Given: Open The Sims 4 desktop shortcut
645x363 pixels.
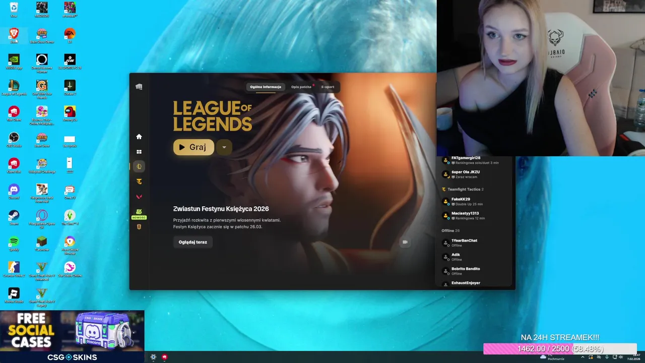Looking at the screenshot, I should coord(70,217).
